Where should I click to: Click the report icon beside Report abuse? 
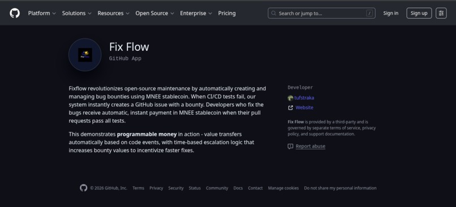point(290,146)
